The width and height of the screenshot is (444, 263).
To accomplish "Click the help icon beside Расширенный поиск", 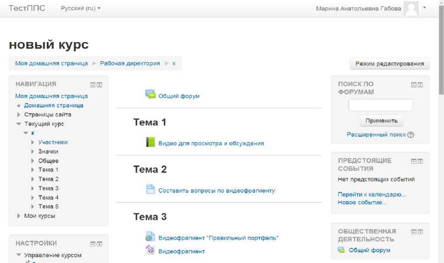I will coord(411,135).
